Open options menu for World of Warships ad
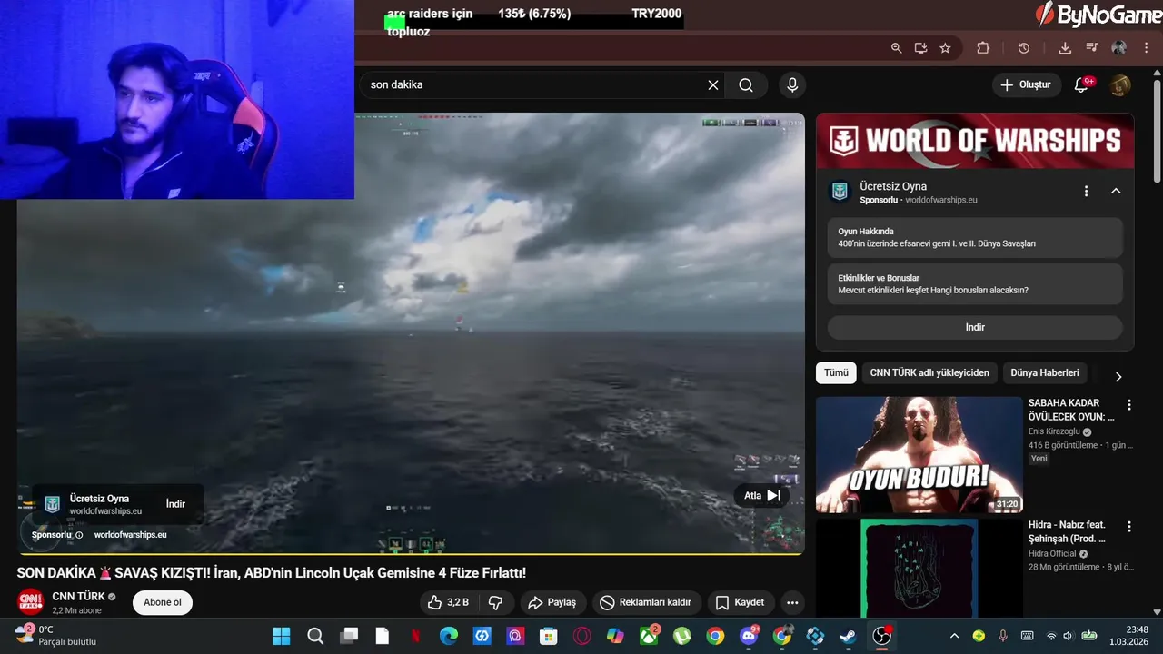Screen dimensions: 1163x654 coord(1086,191)
